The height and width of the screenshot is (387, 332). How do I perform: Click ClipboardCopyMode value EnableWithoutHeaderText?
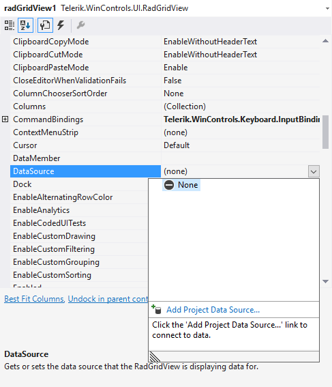pos(210,42)
